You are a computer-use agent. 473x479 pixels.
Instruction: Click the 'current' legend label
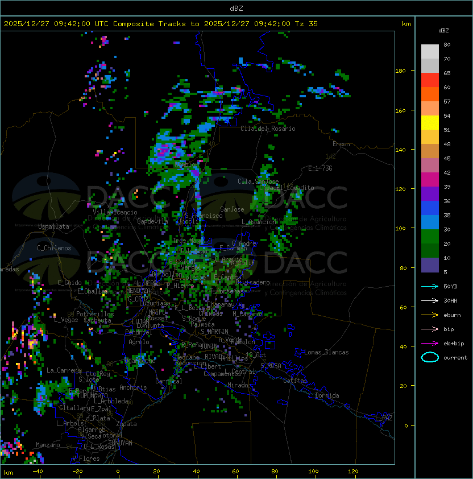[x=455, y=358]
